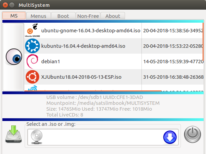Go to the About tab
The height and width of the screenshot is (154, 206).
click(113, 16)
